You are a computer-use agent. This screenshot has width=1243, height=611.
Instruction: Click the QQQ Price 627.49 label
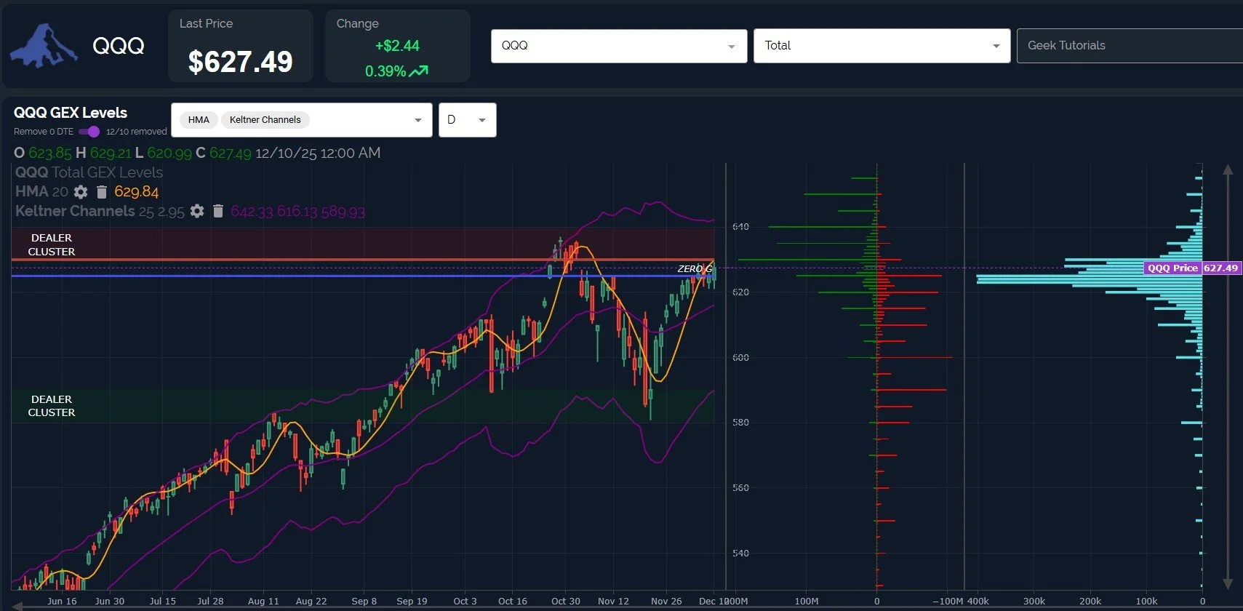coord(1192,268)
